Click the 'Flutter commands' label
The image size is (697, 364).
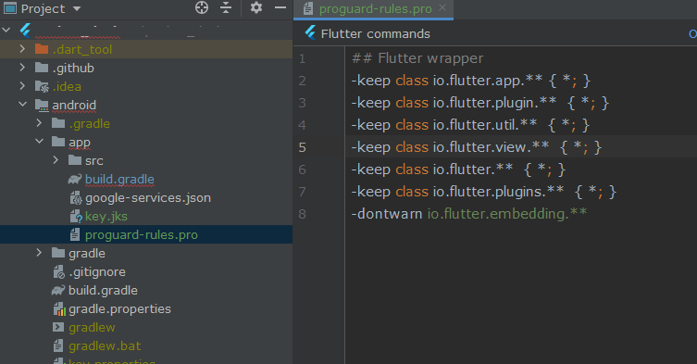[375, 34]
